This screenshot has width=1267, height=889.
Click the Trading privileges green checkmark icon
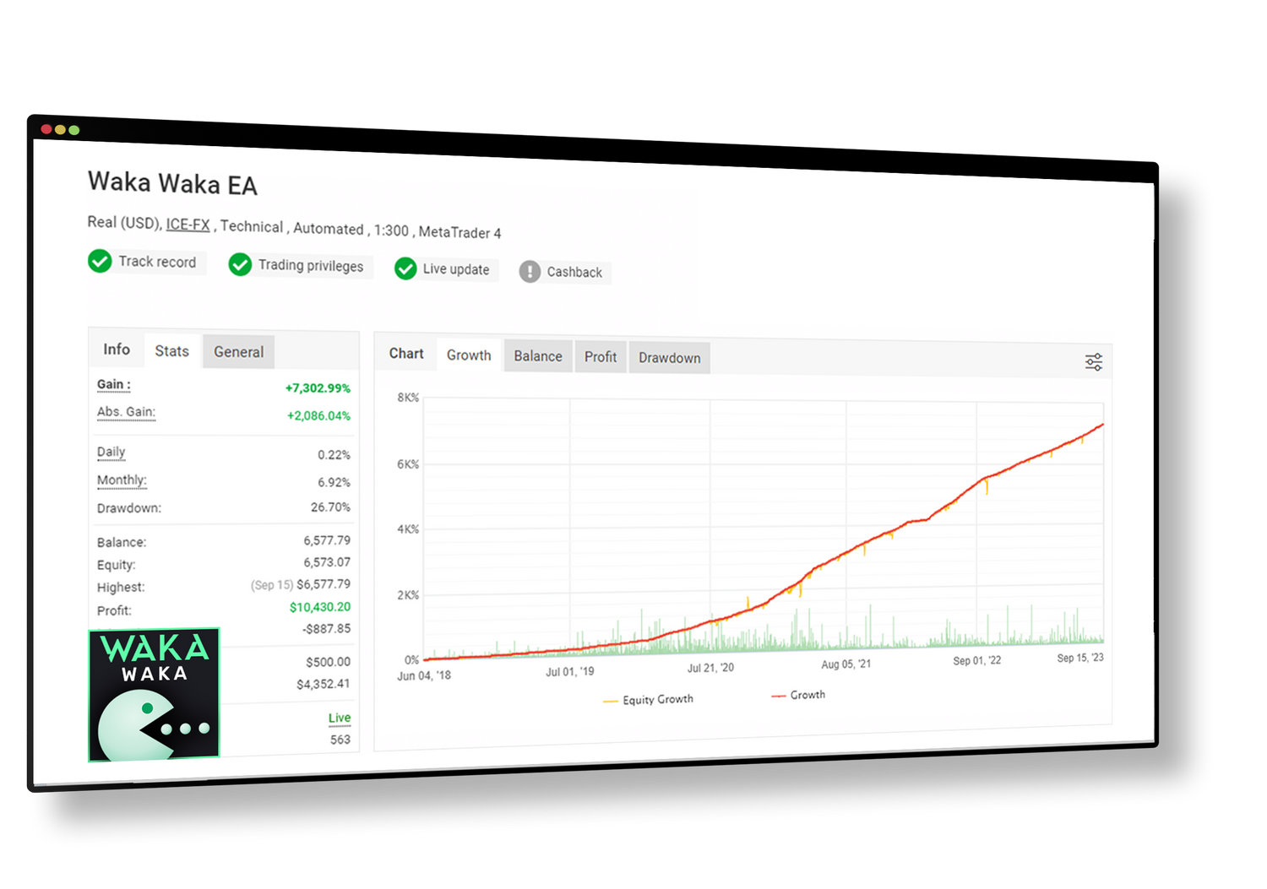tap(240, 264)
